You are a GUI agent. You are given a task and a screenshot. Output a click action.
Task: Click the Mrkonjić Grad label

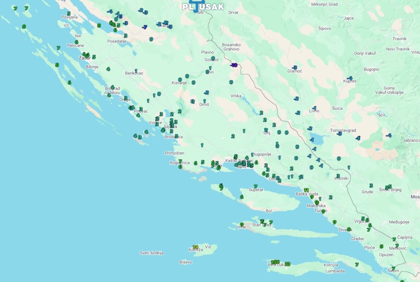coord(324,4)
